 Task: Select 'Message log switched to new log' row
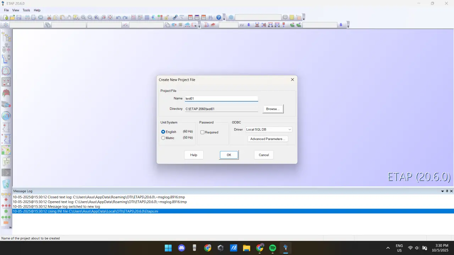(233, 206)
